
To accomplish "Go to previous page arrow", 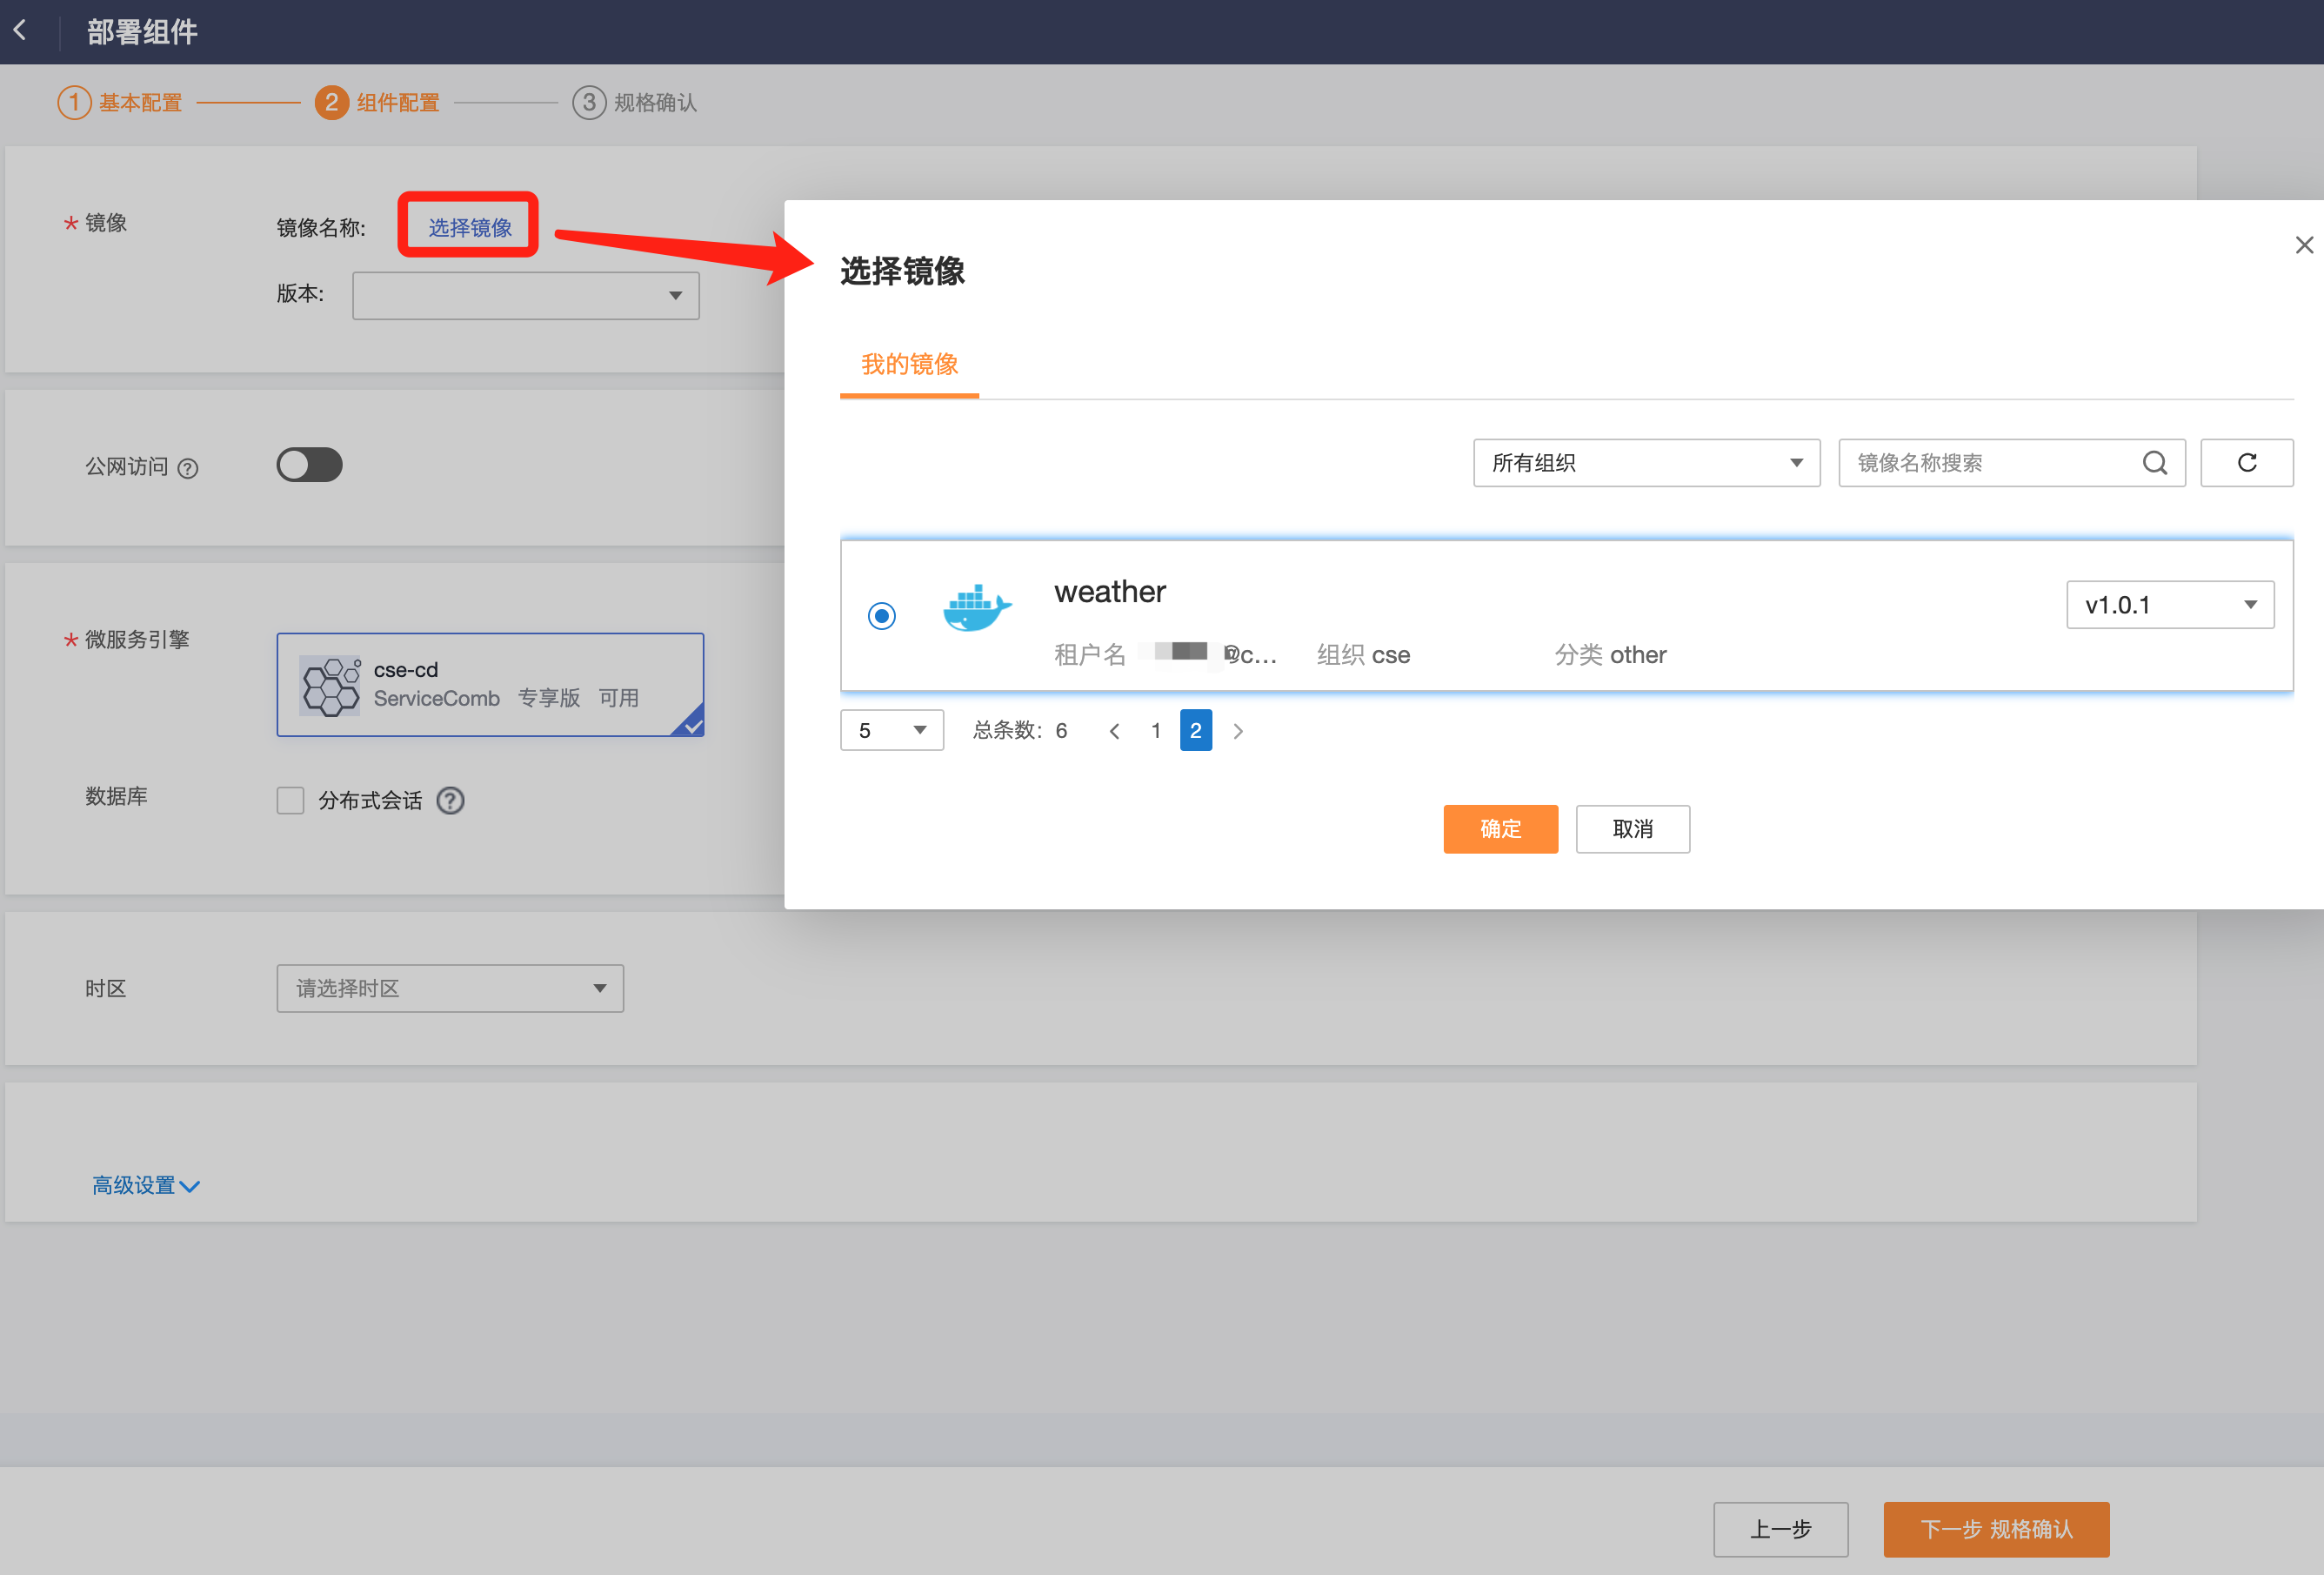I will 1114,732.
